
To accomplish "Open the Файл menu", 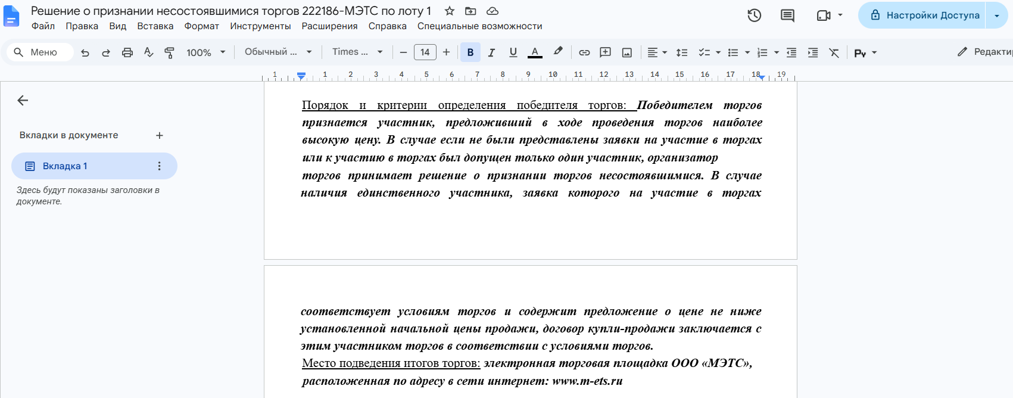I will 43,26.
